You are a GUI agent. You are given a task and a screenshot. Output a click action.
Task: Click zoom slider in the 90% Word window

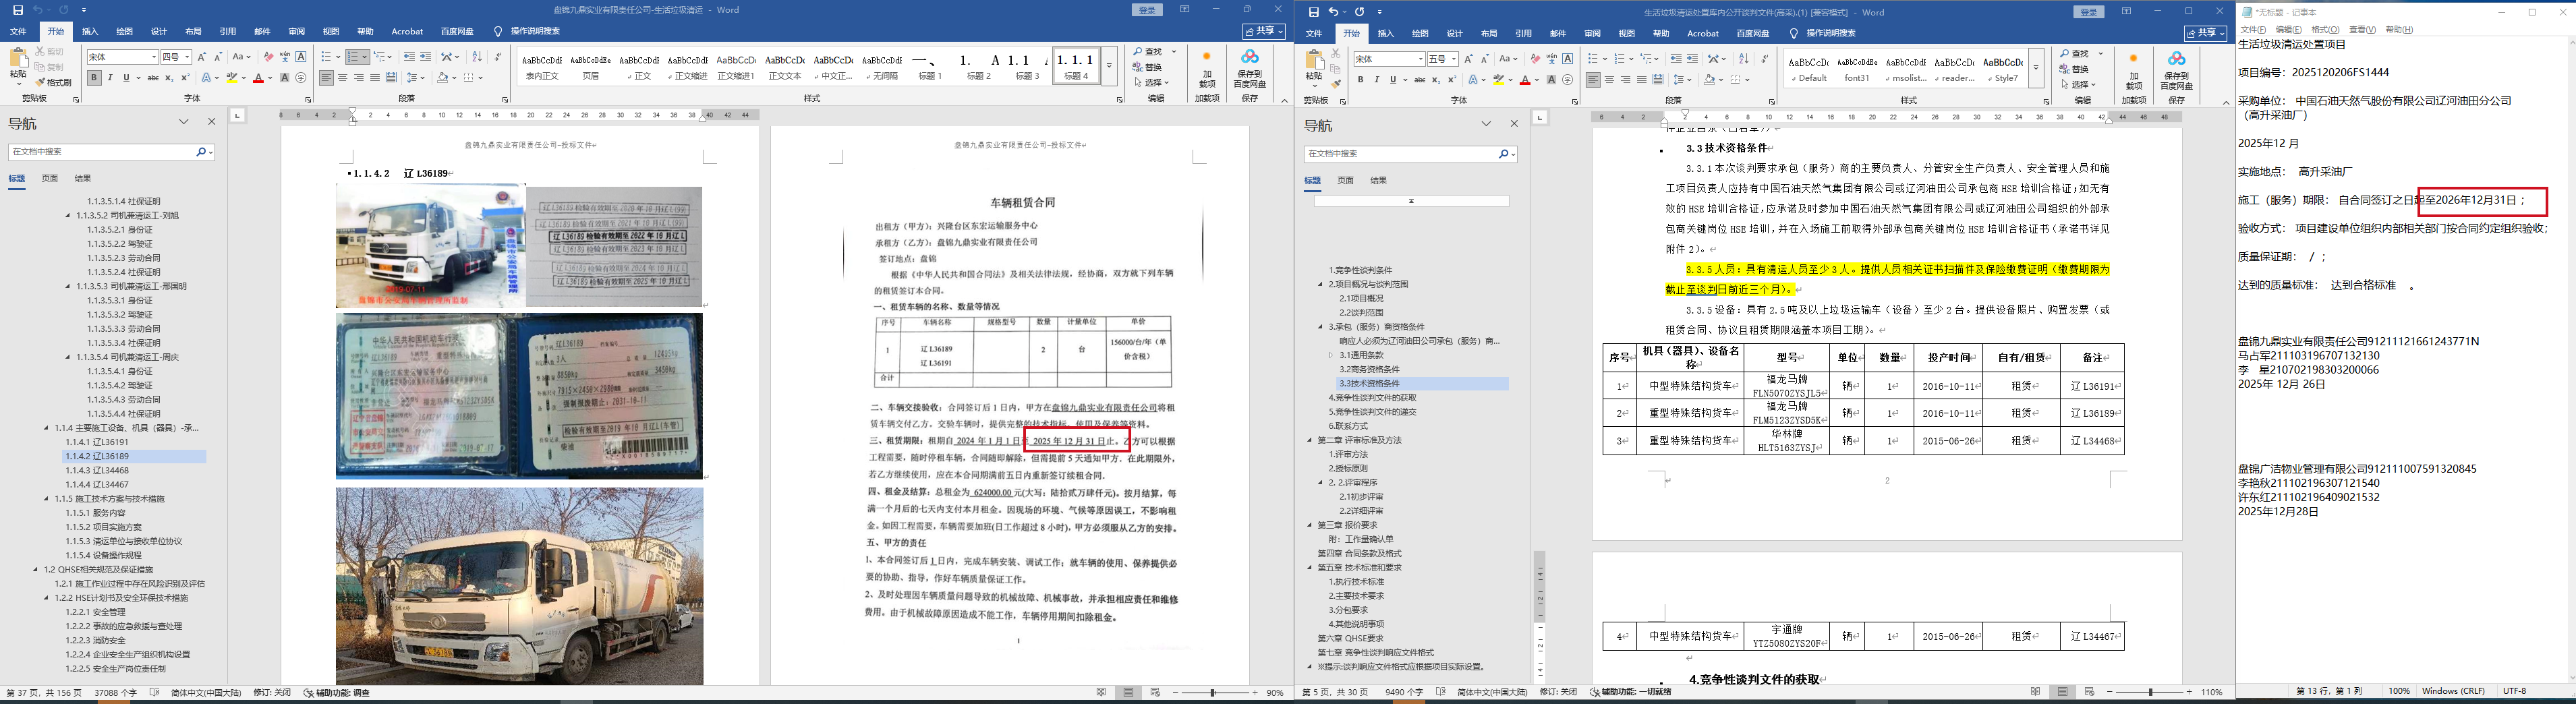pyautogui.click(x=1213, y=692)
